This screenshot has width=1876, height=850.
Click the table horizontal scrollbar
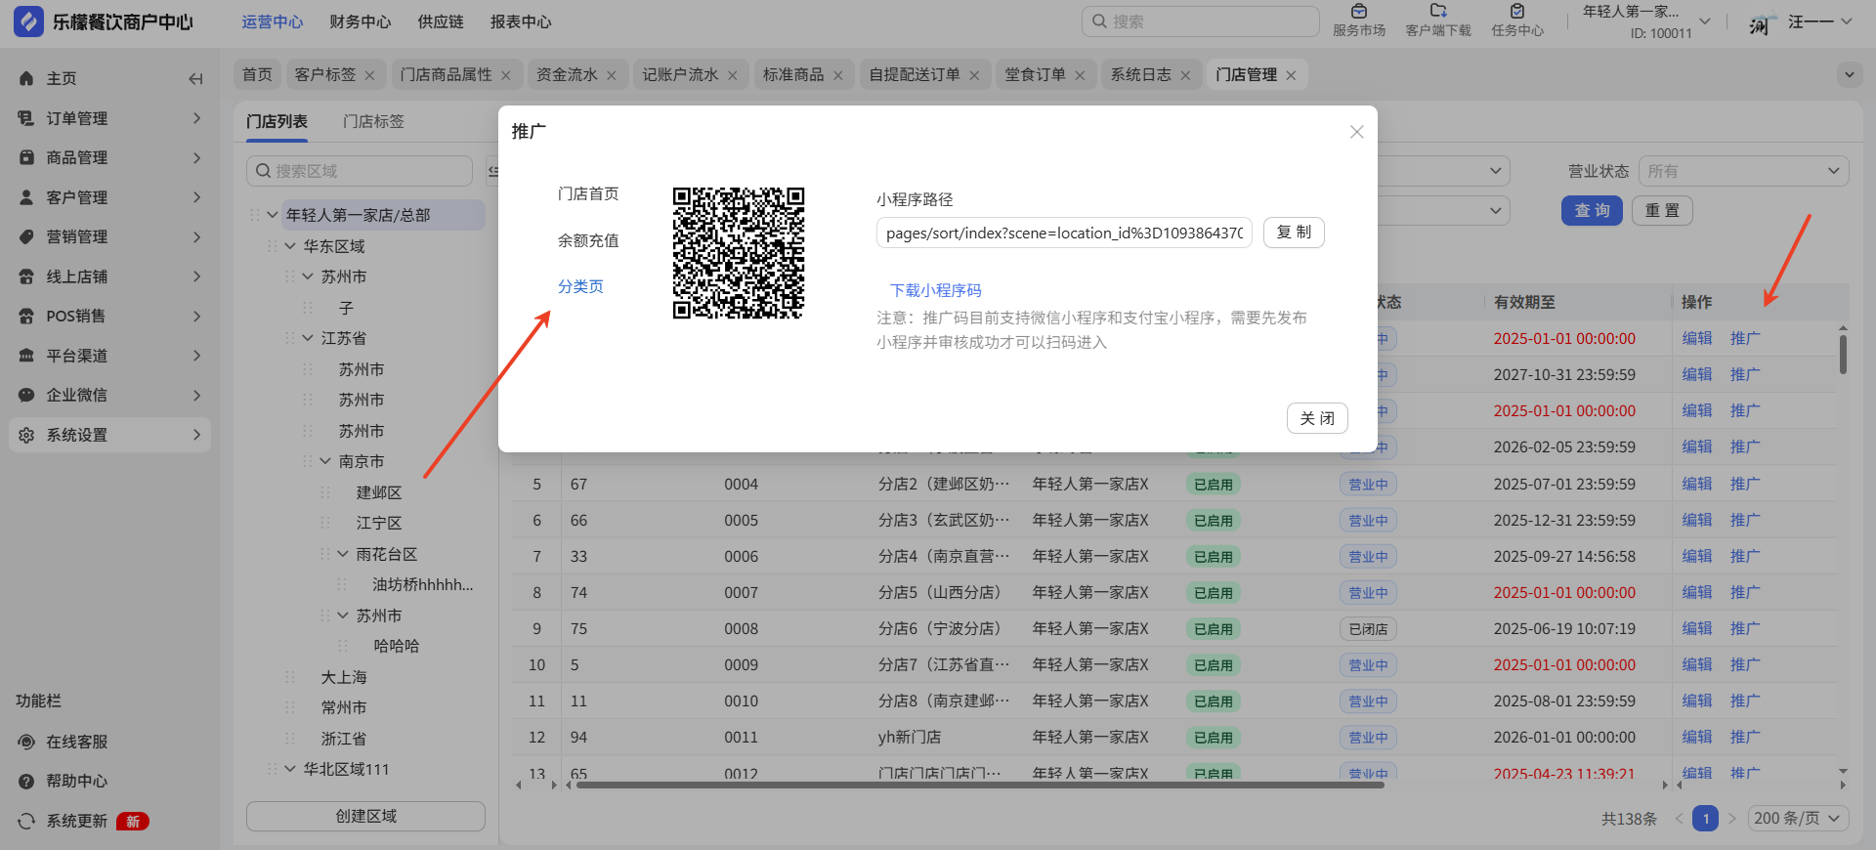coord(980,785)
